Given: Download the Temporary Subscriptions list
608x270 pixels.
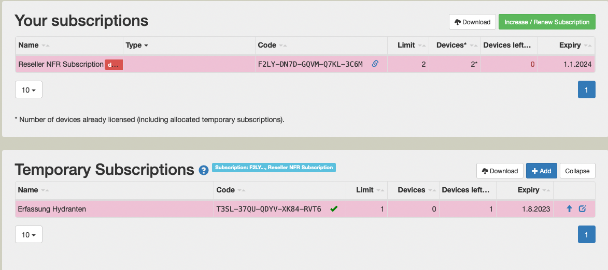Looking at the screenshot, I should click(x=500, y=171).
